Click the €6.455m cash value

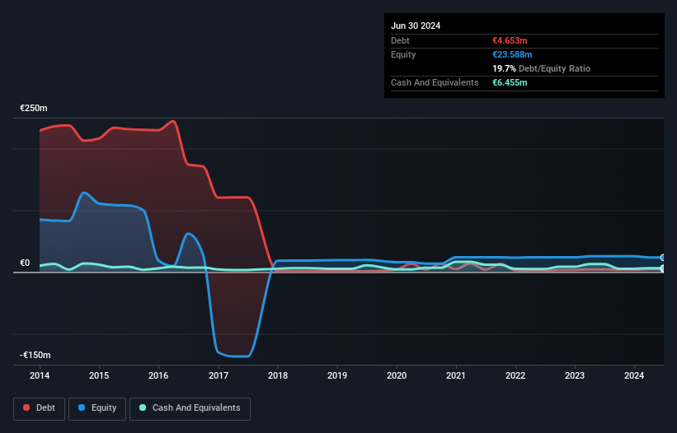coord(510,82)
